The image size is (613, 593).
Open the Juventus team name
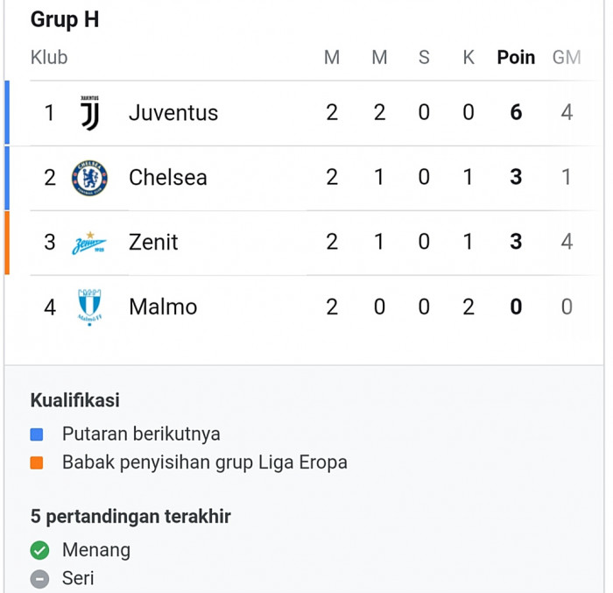[x=173, y=113]
